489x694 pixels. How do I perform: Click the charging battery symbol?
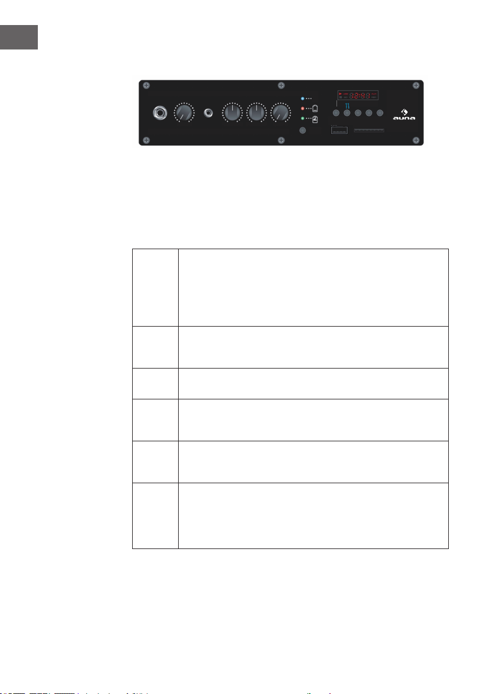[315, 119]
